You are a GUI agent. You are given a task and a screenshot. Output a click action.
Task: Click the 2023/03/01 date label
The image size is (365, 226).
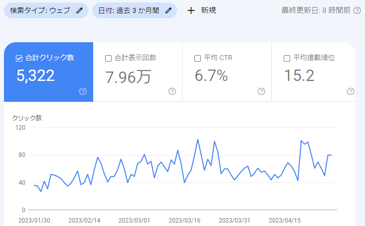click(134, 221)
